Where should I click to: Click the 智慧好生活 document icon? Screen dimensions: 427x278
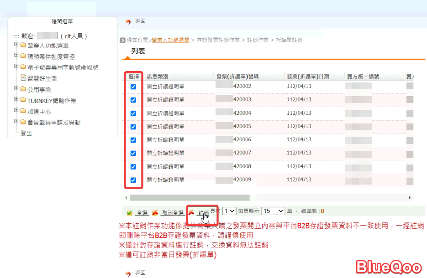(x=24, y=78)
